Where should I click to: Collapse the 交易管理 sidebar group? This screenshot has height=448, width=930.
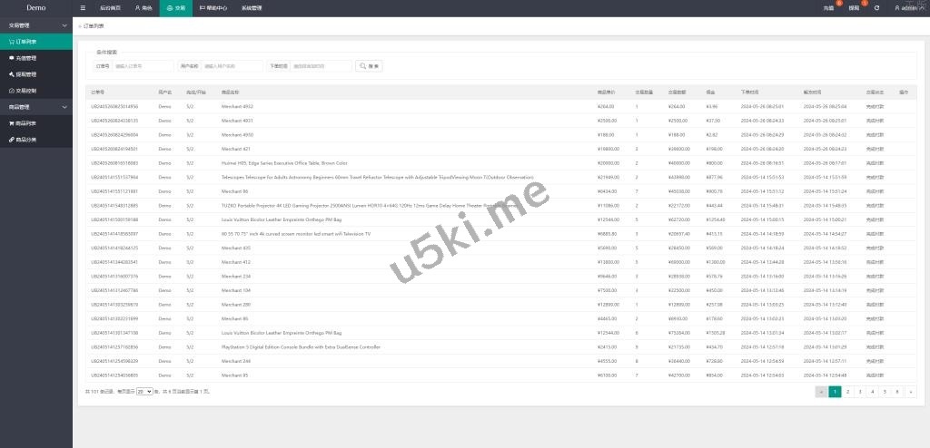pyautogui.click(x=36, y=25)
